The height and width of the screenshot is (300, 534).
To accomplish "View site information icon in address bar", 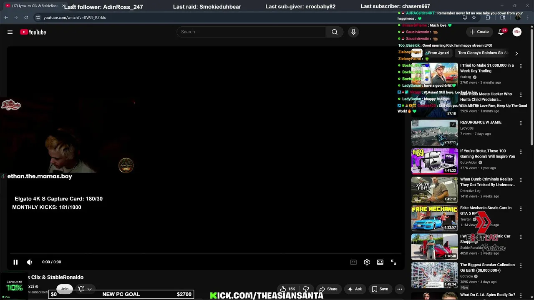I will click(38, 17).
